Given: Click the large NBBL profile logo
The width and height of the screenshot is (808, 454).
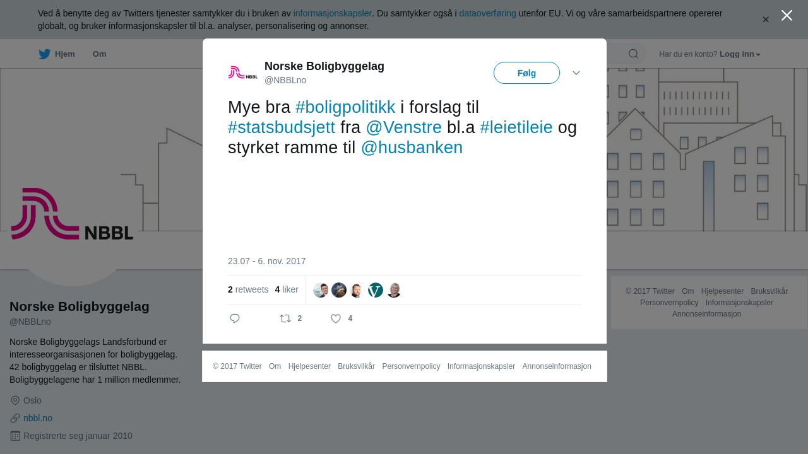Looking at the screenshot, I should click(x=72, y=214).
